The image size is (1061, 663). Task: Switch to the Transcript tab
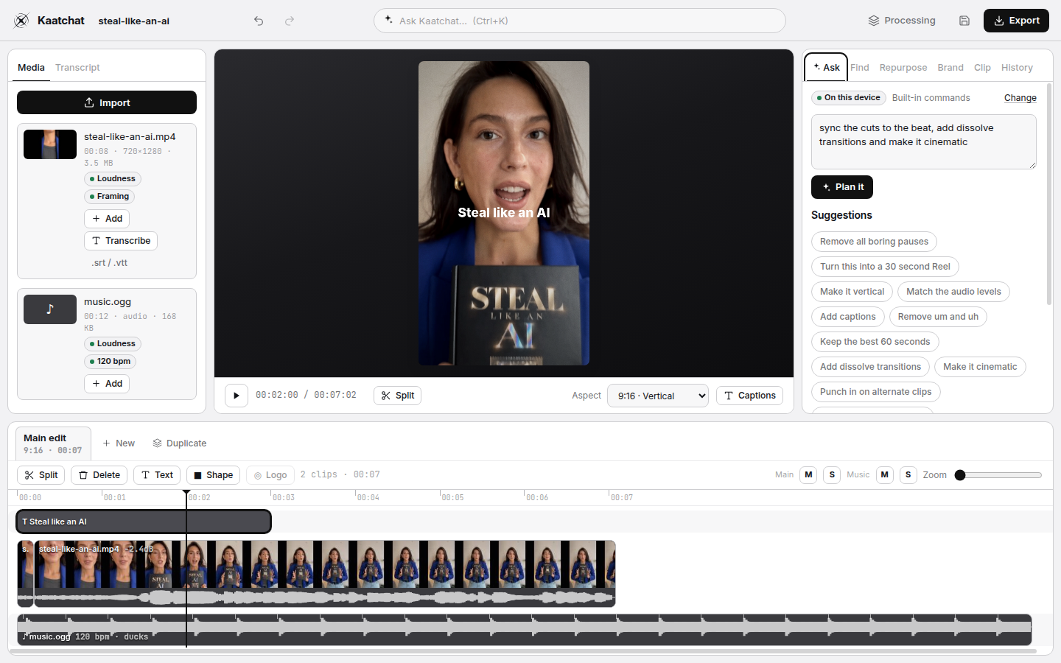tap(77, 68)
